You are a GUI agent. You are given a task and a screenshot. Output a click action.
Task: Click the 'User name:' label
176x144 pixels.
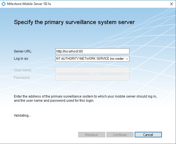pos(23,70)
